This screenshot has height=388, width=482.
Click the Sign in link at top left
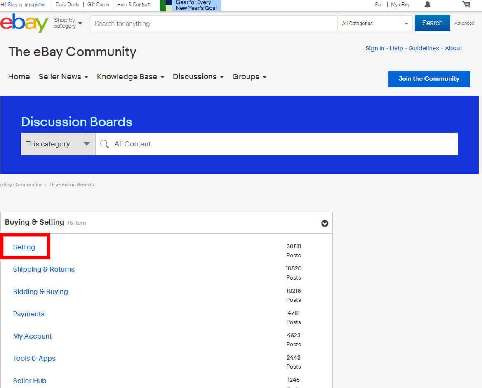(15, 5)
